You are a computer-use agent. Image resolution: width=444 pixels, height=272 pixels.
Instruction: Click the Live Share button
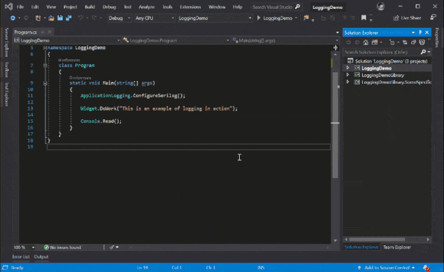tap(407, 18)
